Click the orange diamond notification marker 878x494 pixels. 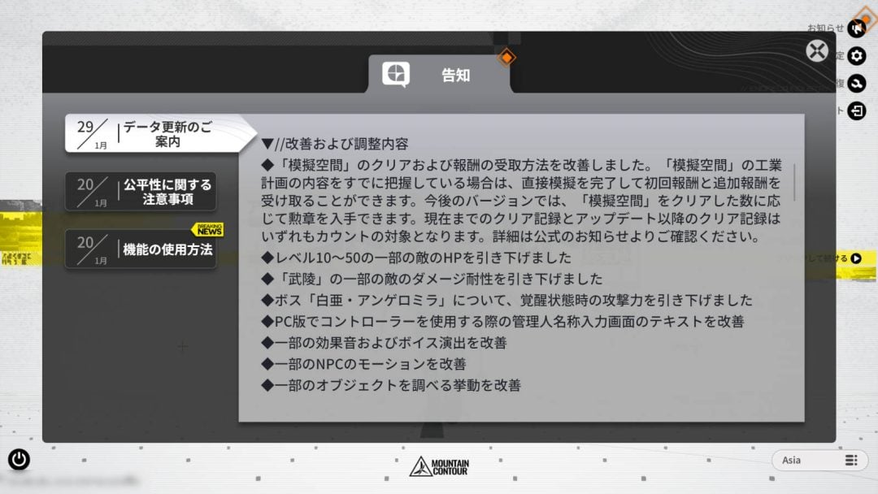[506, 57]
